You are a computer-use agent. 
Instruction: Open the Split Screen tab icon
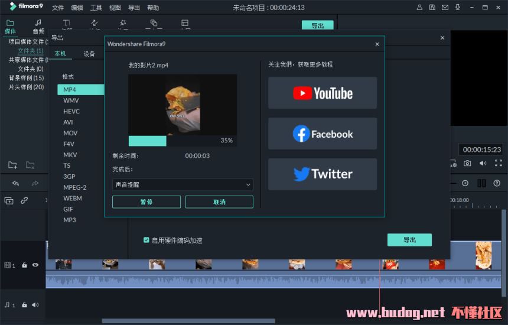185,22
